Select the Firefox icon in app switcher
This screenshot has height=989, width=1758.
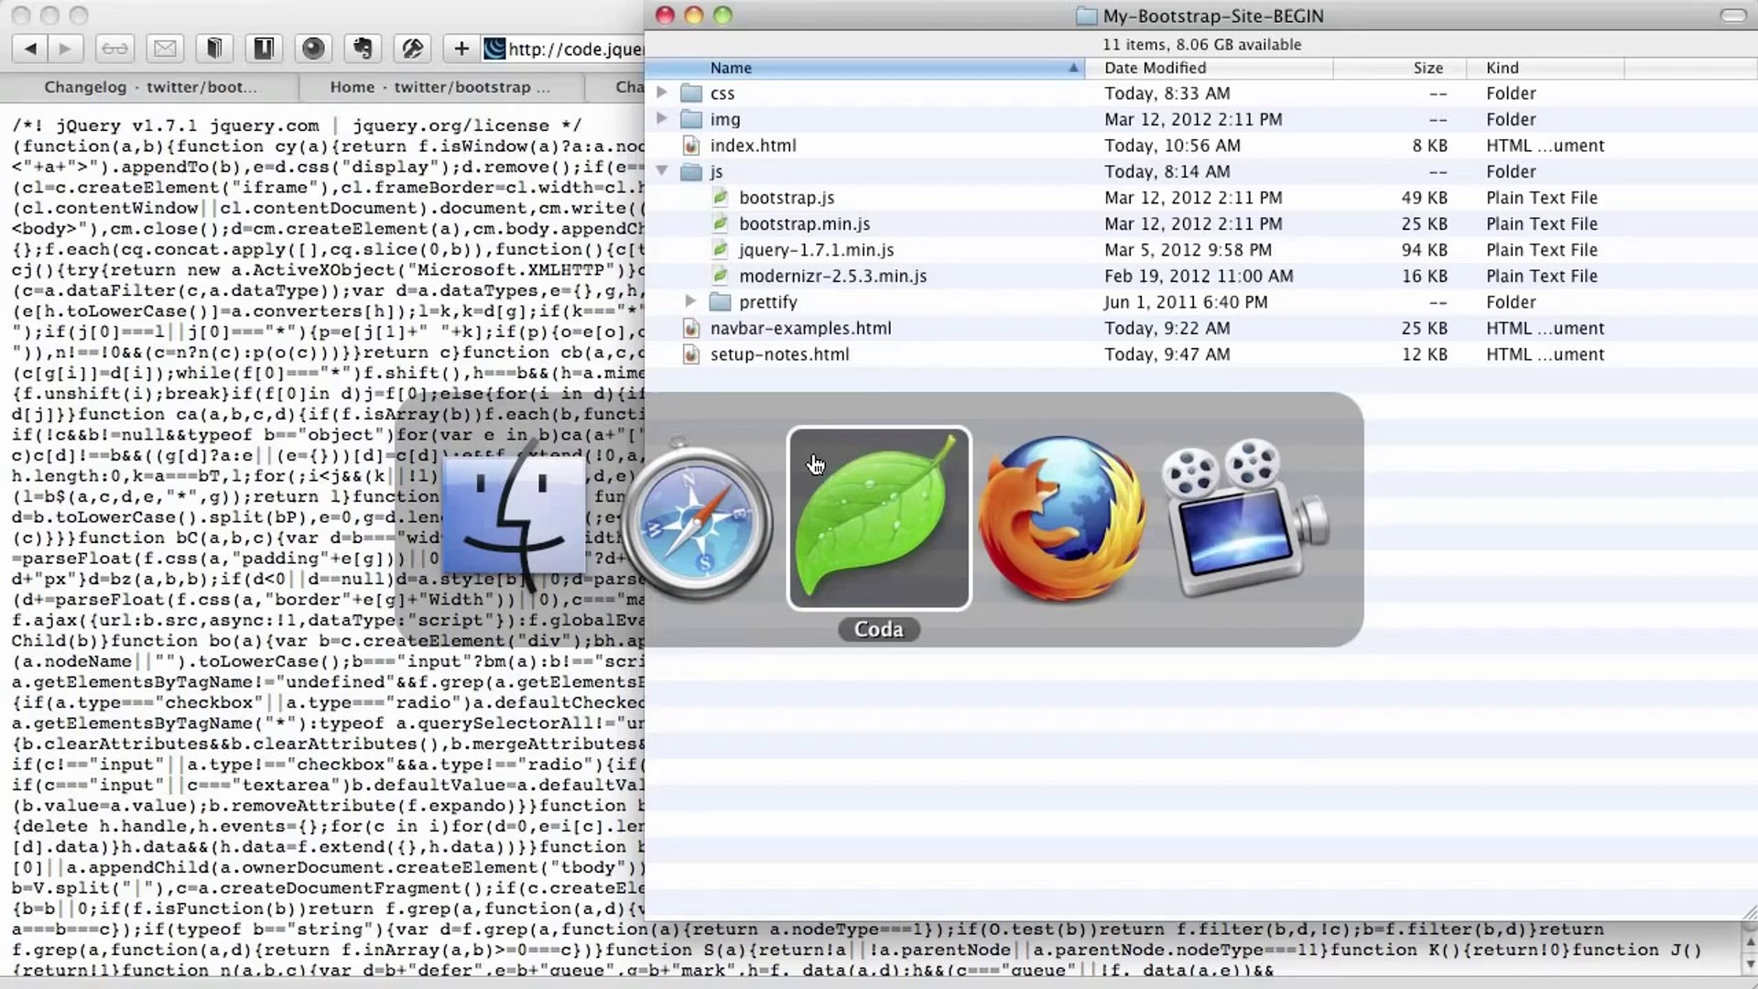coord(1062,518)
